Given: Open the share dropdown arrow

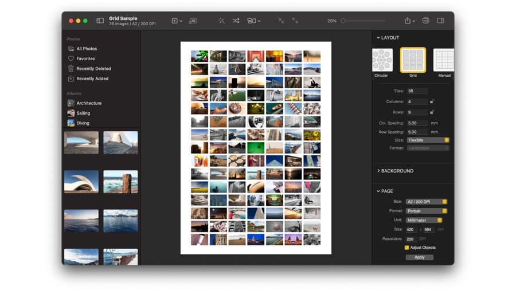Looking at the screenshot, I should [413, 21].
